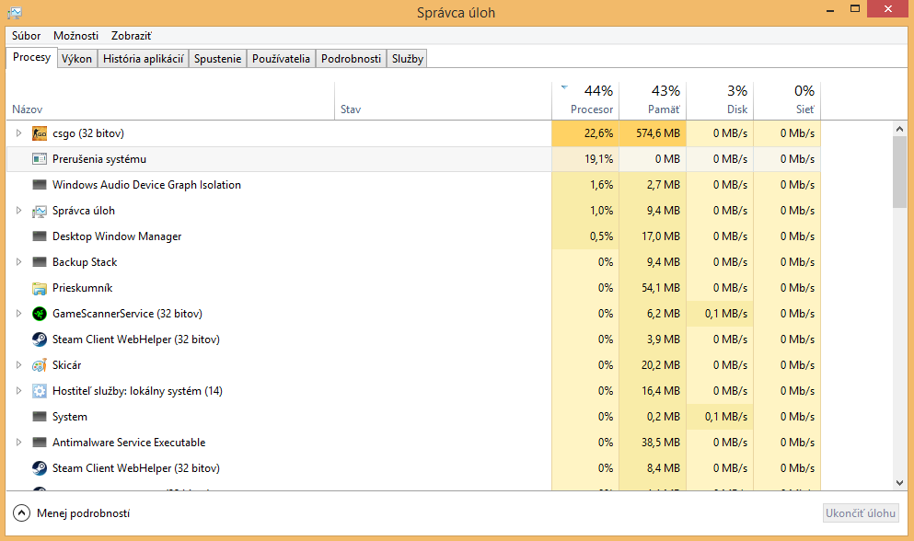Click the Správca úloh process icon
914x541 pixels.
coord(40,211)
